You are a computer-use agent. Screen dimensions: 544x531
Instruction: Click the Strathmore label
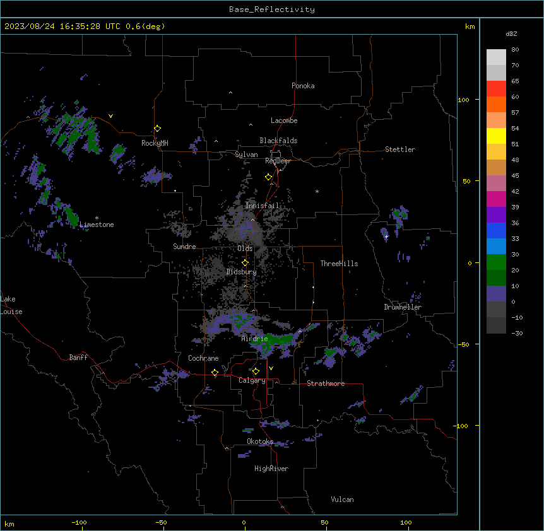pyautogui.click(x=326, y=383)
